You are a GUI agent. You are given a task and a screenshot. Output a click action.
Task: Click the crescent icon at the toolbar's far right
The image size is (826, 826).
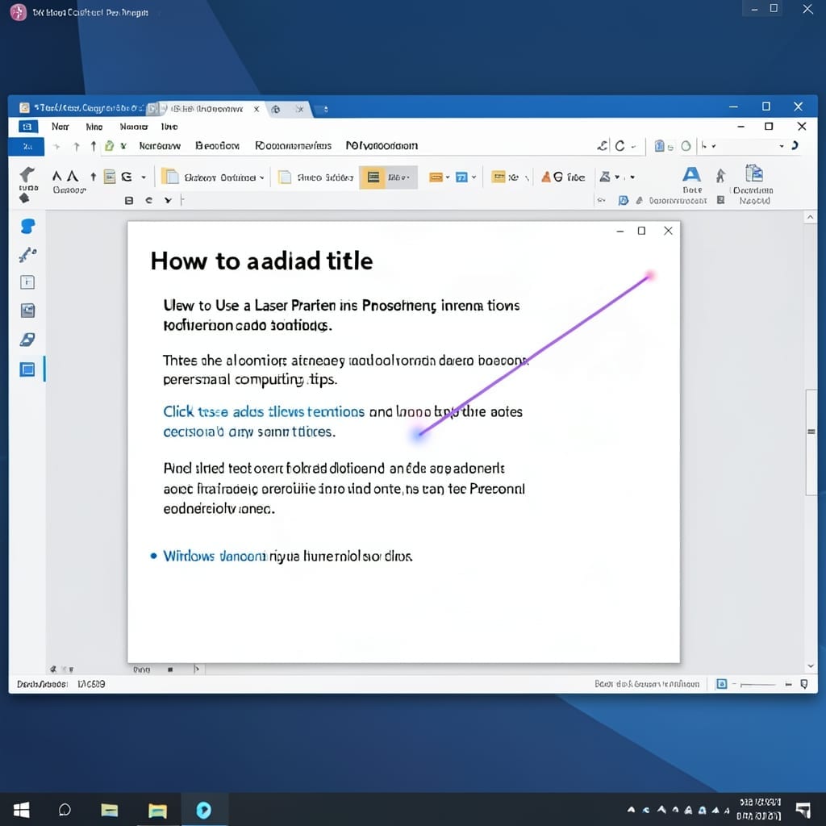(795, 145)
